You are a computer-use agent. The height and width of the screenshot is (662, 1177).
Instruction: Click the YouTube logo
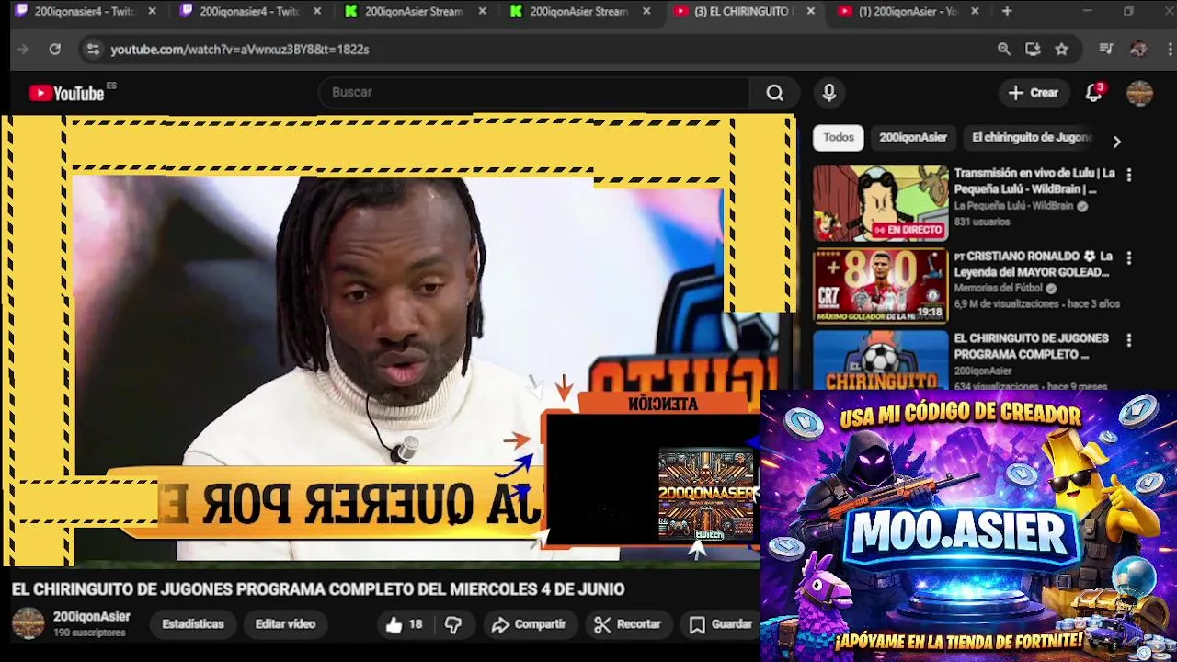pos(67,93)
